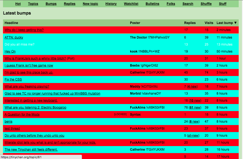Open 'The new Tinychan still feels different.' thread
Screen dimensions: 243x159
coord(31,150)
